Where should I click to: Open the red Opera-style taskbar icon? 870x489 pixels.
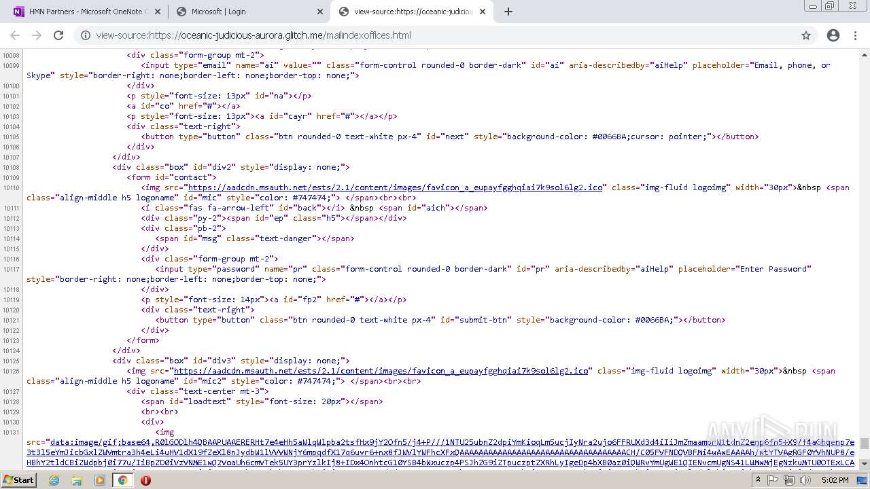145,480
